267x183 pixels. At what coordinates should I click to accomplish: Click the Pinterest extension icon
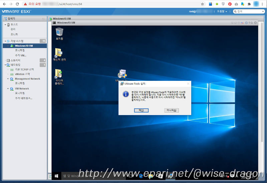[x=230, y=4]
